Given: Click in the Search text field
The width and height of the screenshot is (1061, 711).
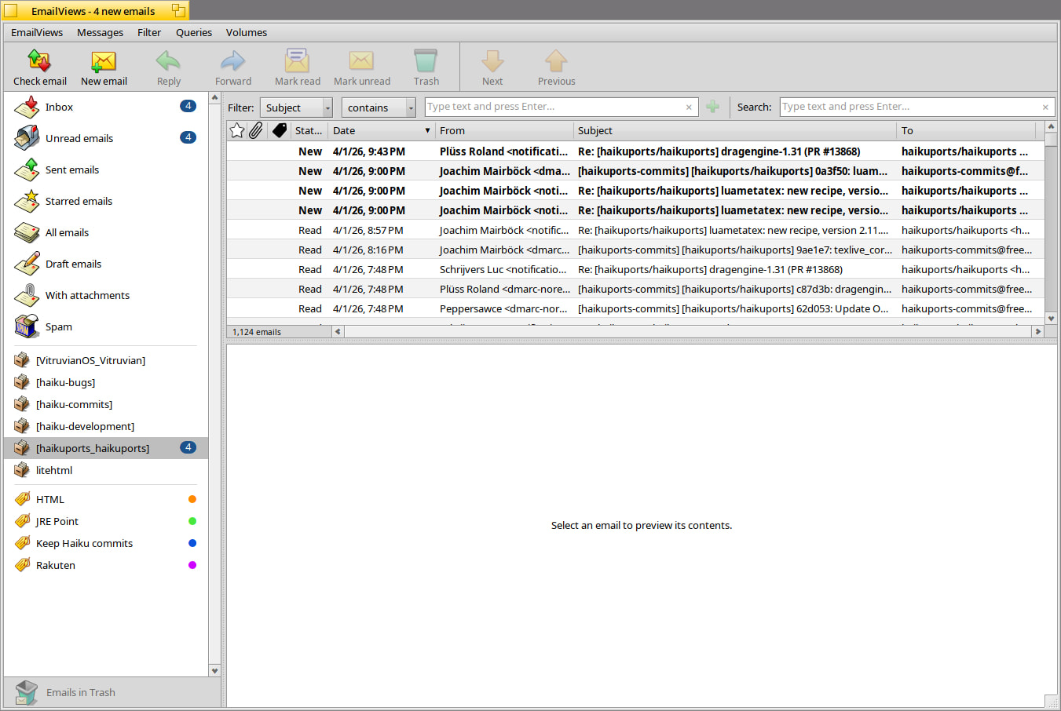Looking at the screenshot, I should click(x=909, y=107).
